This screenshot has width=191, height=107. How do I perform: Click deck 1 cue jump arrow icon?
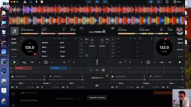coord(32,62)
